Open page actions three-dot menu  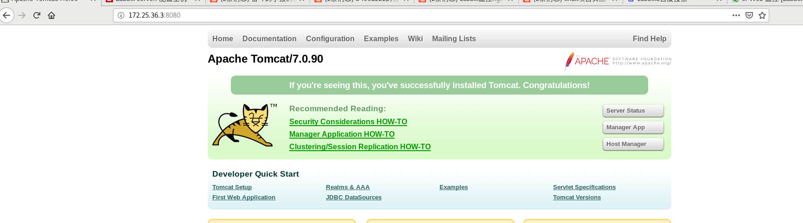click(736, 15)
